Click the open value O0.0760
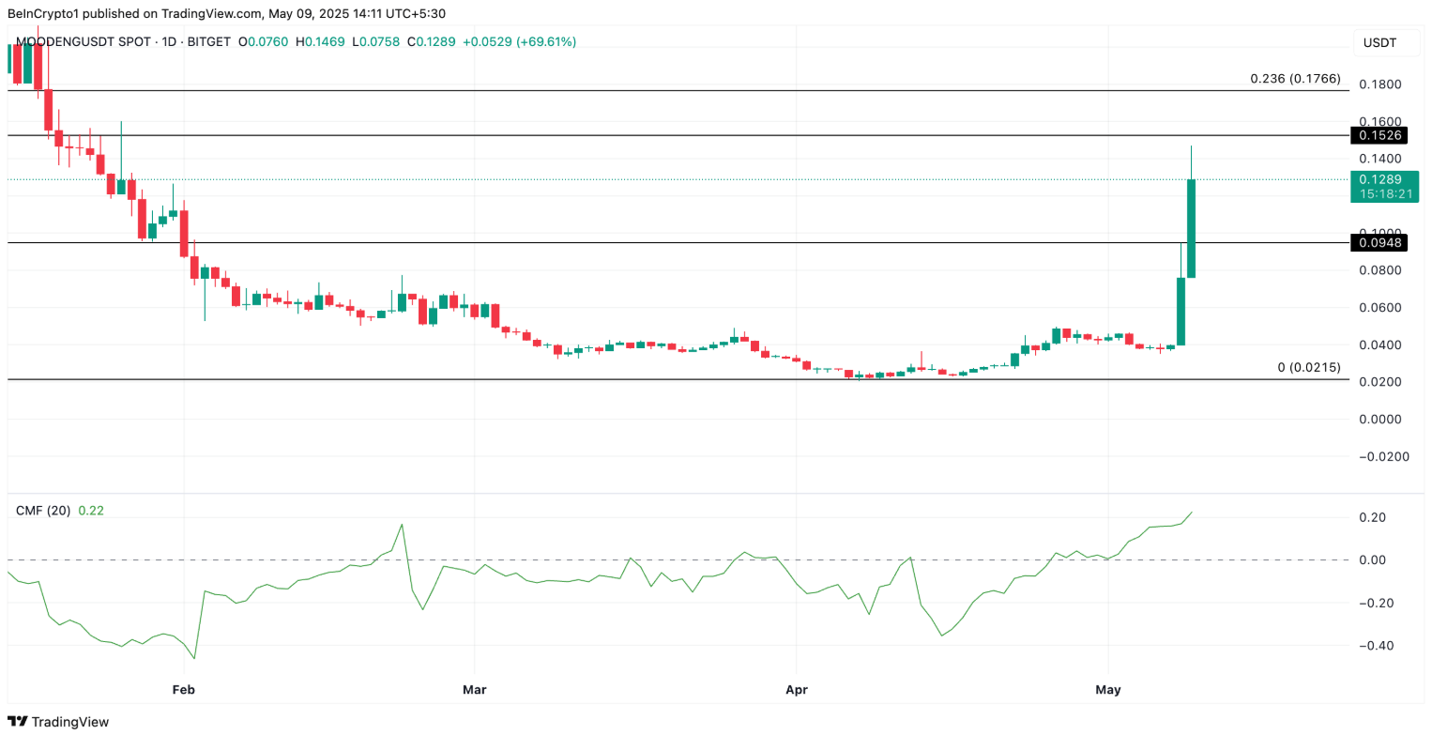 pyautogui.click(x=263, y=42)
